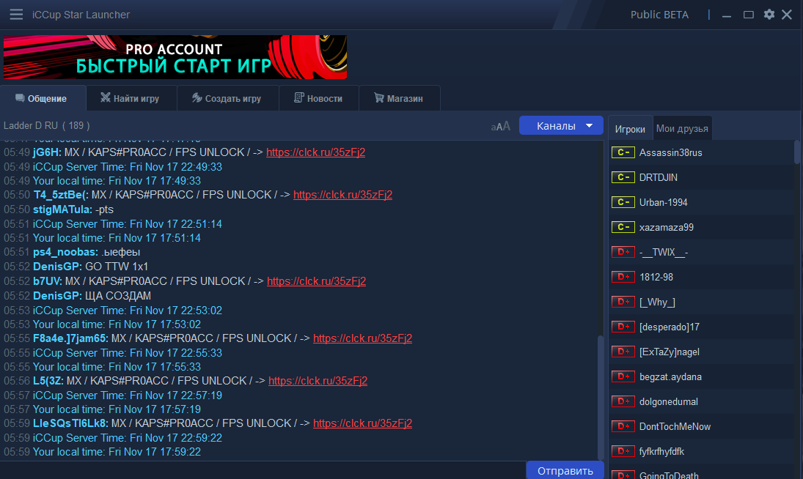Switch to the Общение tab
The width and height of the screenshot is (803, 479).
42,98
